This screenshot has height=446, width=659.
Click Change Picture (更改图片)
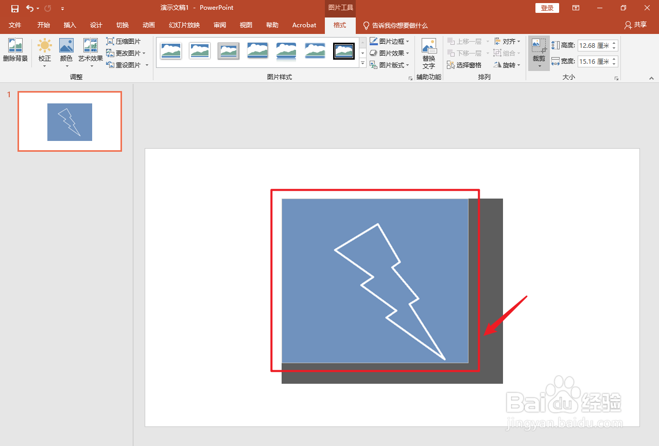(124, 53)
